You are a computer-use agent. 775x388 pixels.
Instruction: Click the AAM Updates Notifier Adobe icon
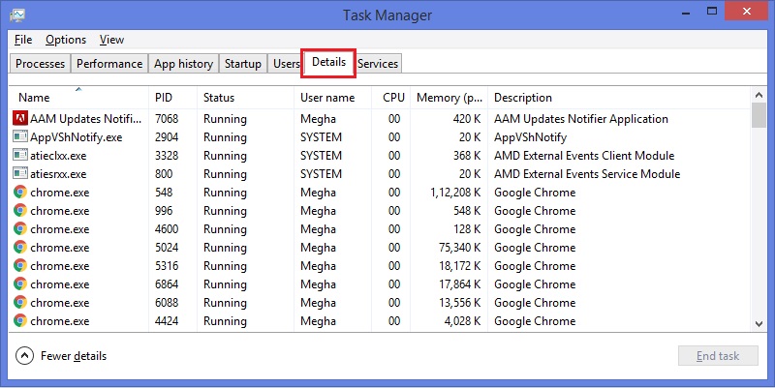point(19,118)
